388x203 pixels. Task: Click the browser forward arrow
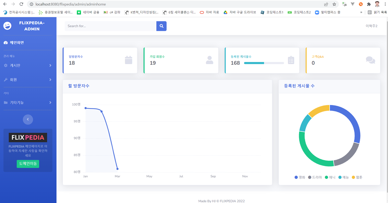[13, 4]
